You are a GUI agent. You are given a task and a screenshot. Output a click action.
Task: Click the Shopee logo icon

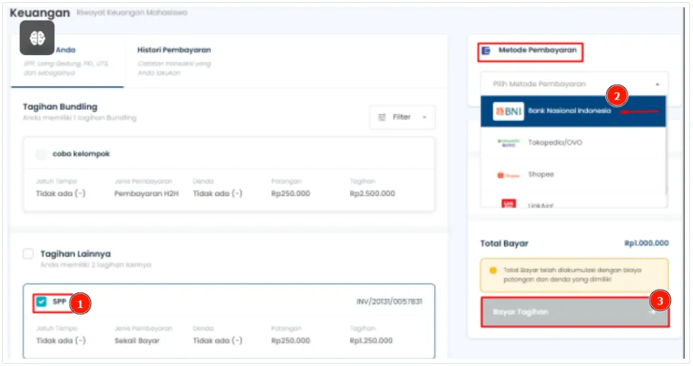coord(509,175)
